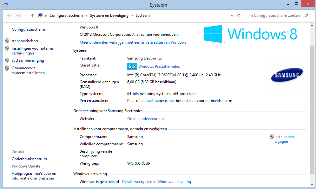Expand the chevron before Configuratiescherm in the breadcrumb

[x=46, y=16]
